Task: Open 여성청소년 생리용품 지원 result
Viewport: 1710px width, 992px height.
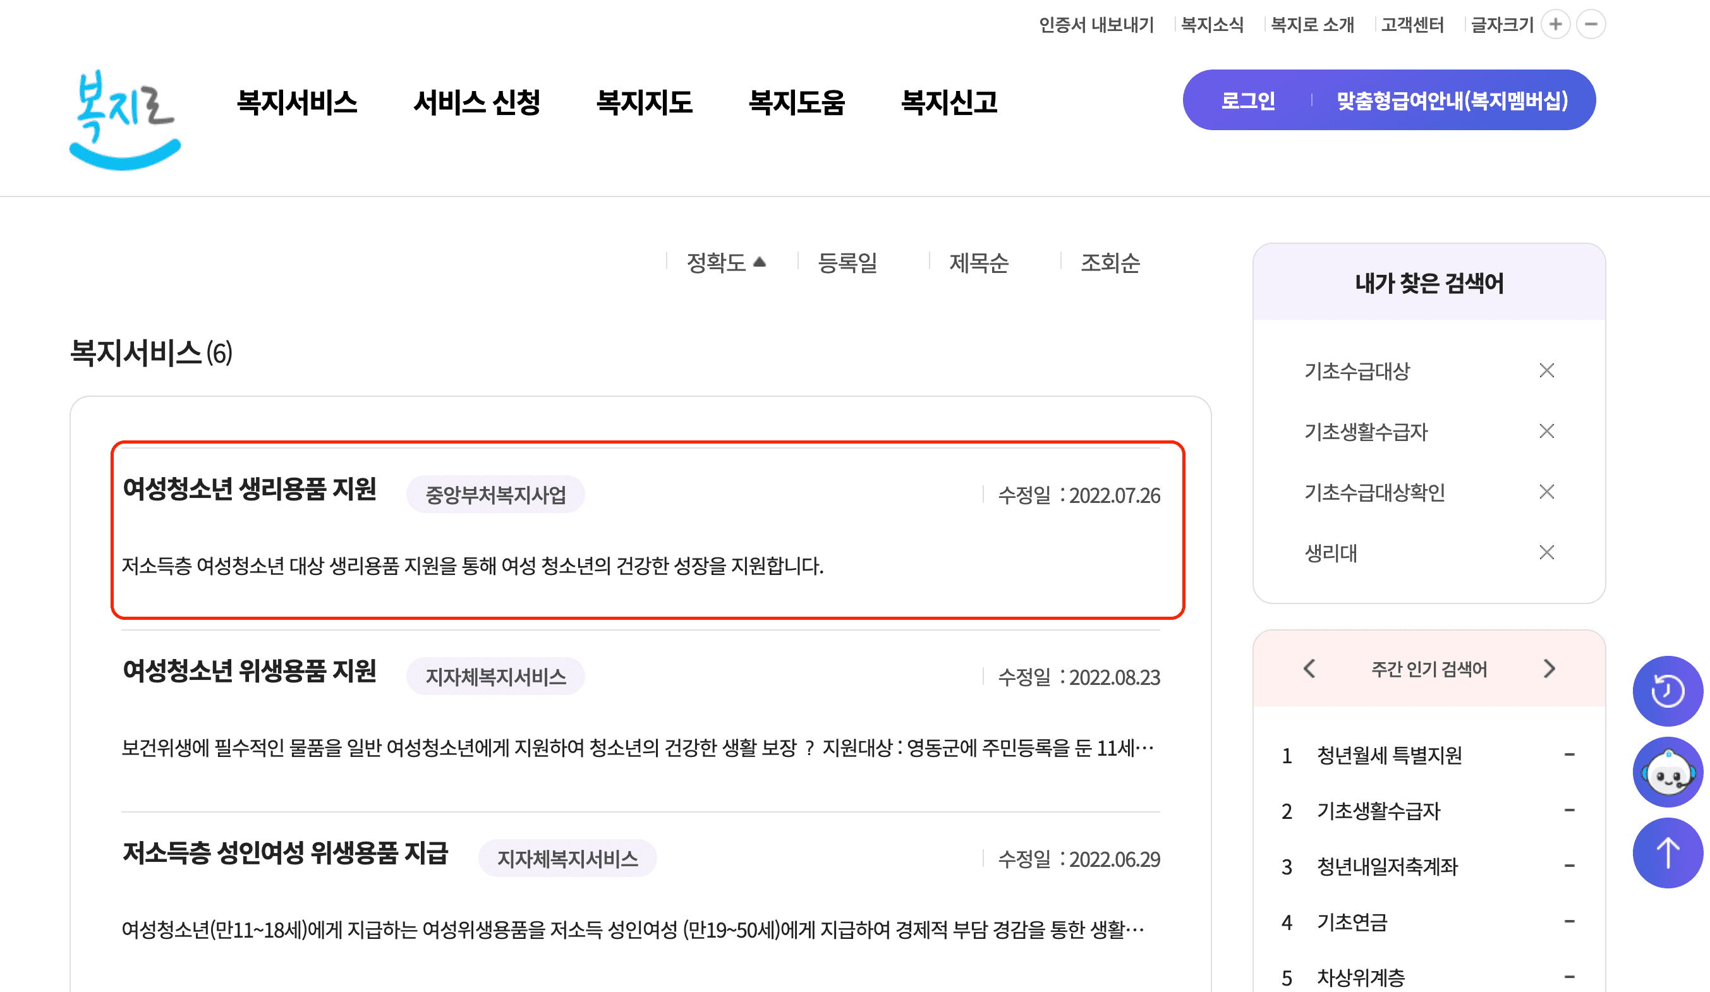Action: [x=249, y=489]
